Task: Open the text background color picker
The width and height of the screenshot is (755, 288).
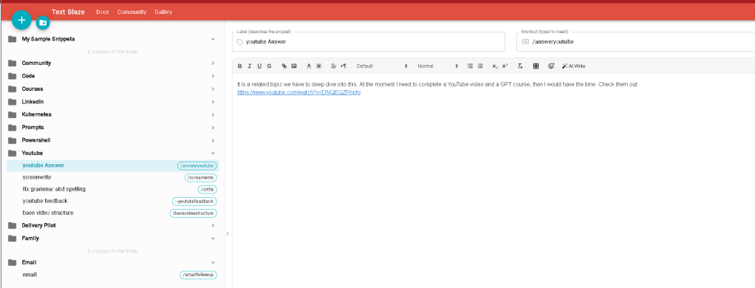Action: 318,66
